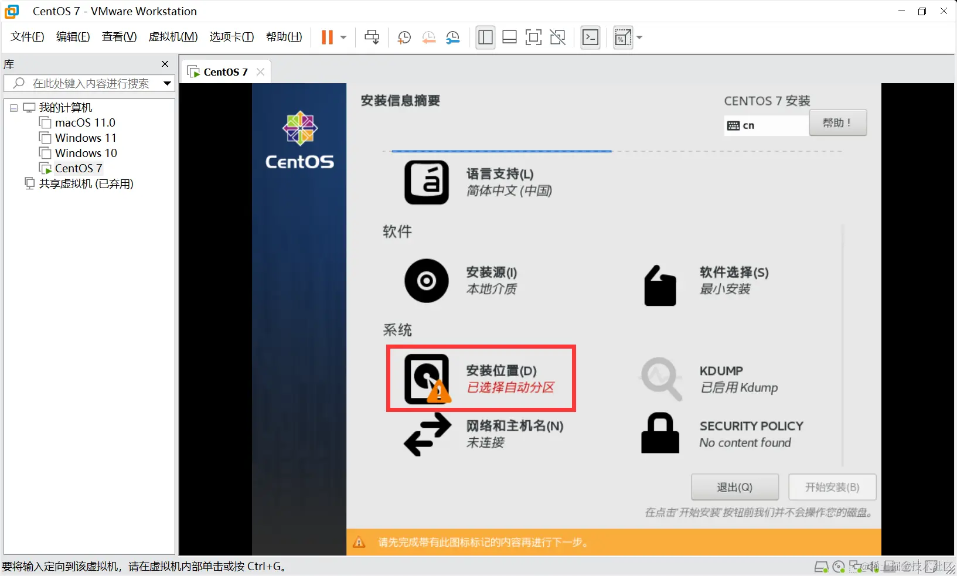Open 安装位置(D) disk destination icon
957x576 pixels.
pyautogui.click(x=427, y=379)
